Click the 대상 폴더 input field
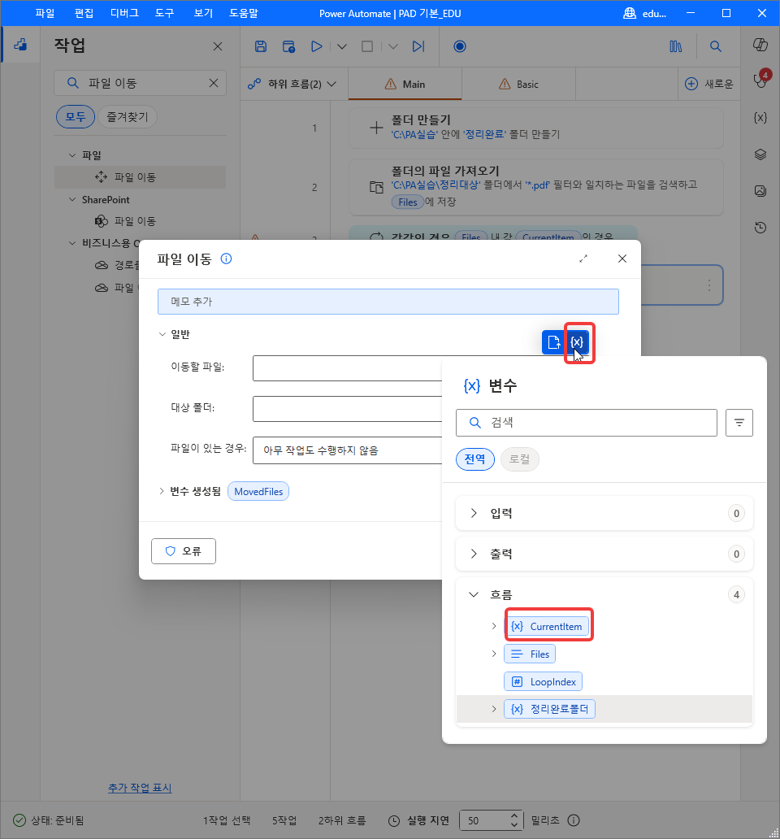The width and height of the screenshot is (780, 839). (x=348, y=409)
